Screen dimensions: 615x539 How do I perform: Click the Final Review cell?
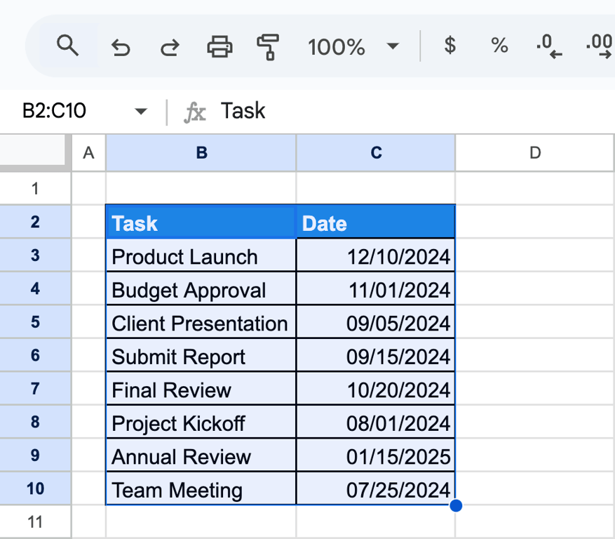click(x=201, y=389)
